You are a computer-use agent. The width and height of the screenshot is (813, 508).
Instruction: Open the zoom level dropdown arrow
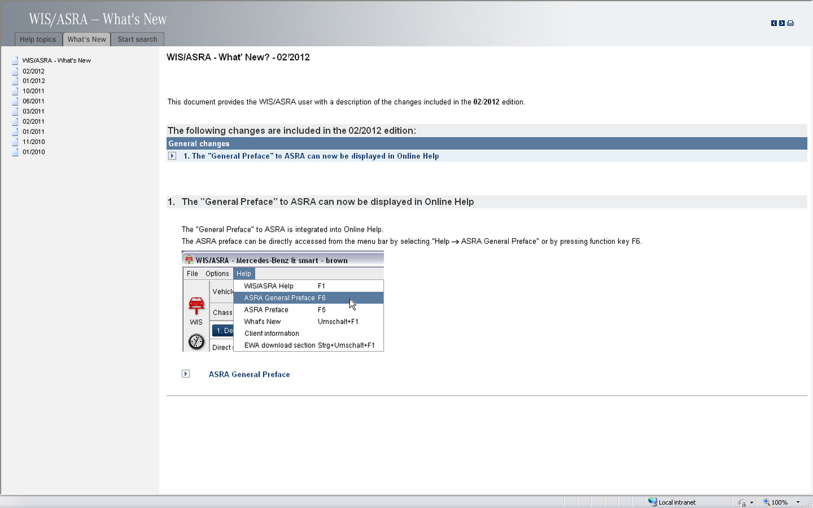click(x=798, y=502)
